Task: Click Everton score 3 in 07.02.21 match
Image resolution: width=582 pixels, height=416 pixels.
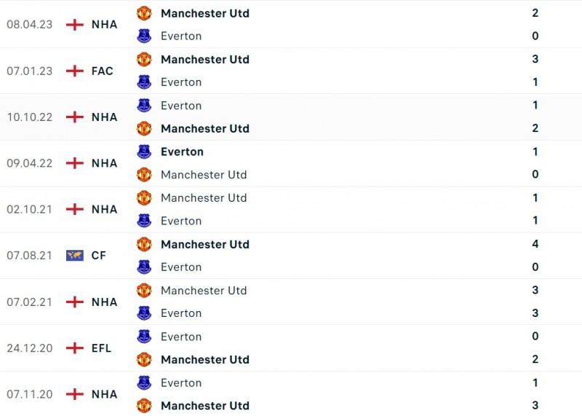Action: [x=535, y=313]
